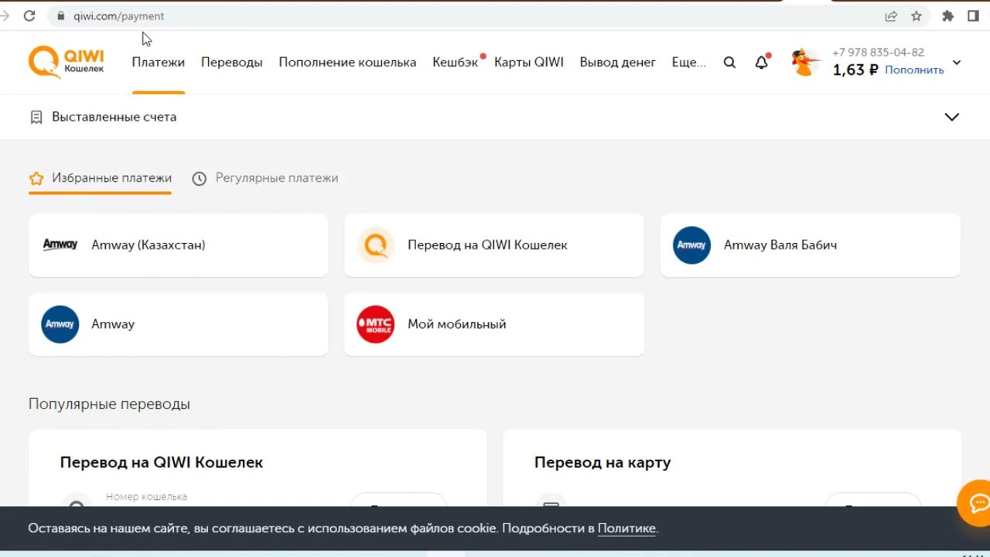The width and height of the screenshot is (990, 557).
Task: Click Перевод на карту card title
Action: 603,463
